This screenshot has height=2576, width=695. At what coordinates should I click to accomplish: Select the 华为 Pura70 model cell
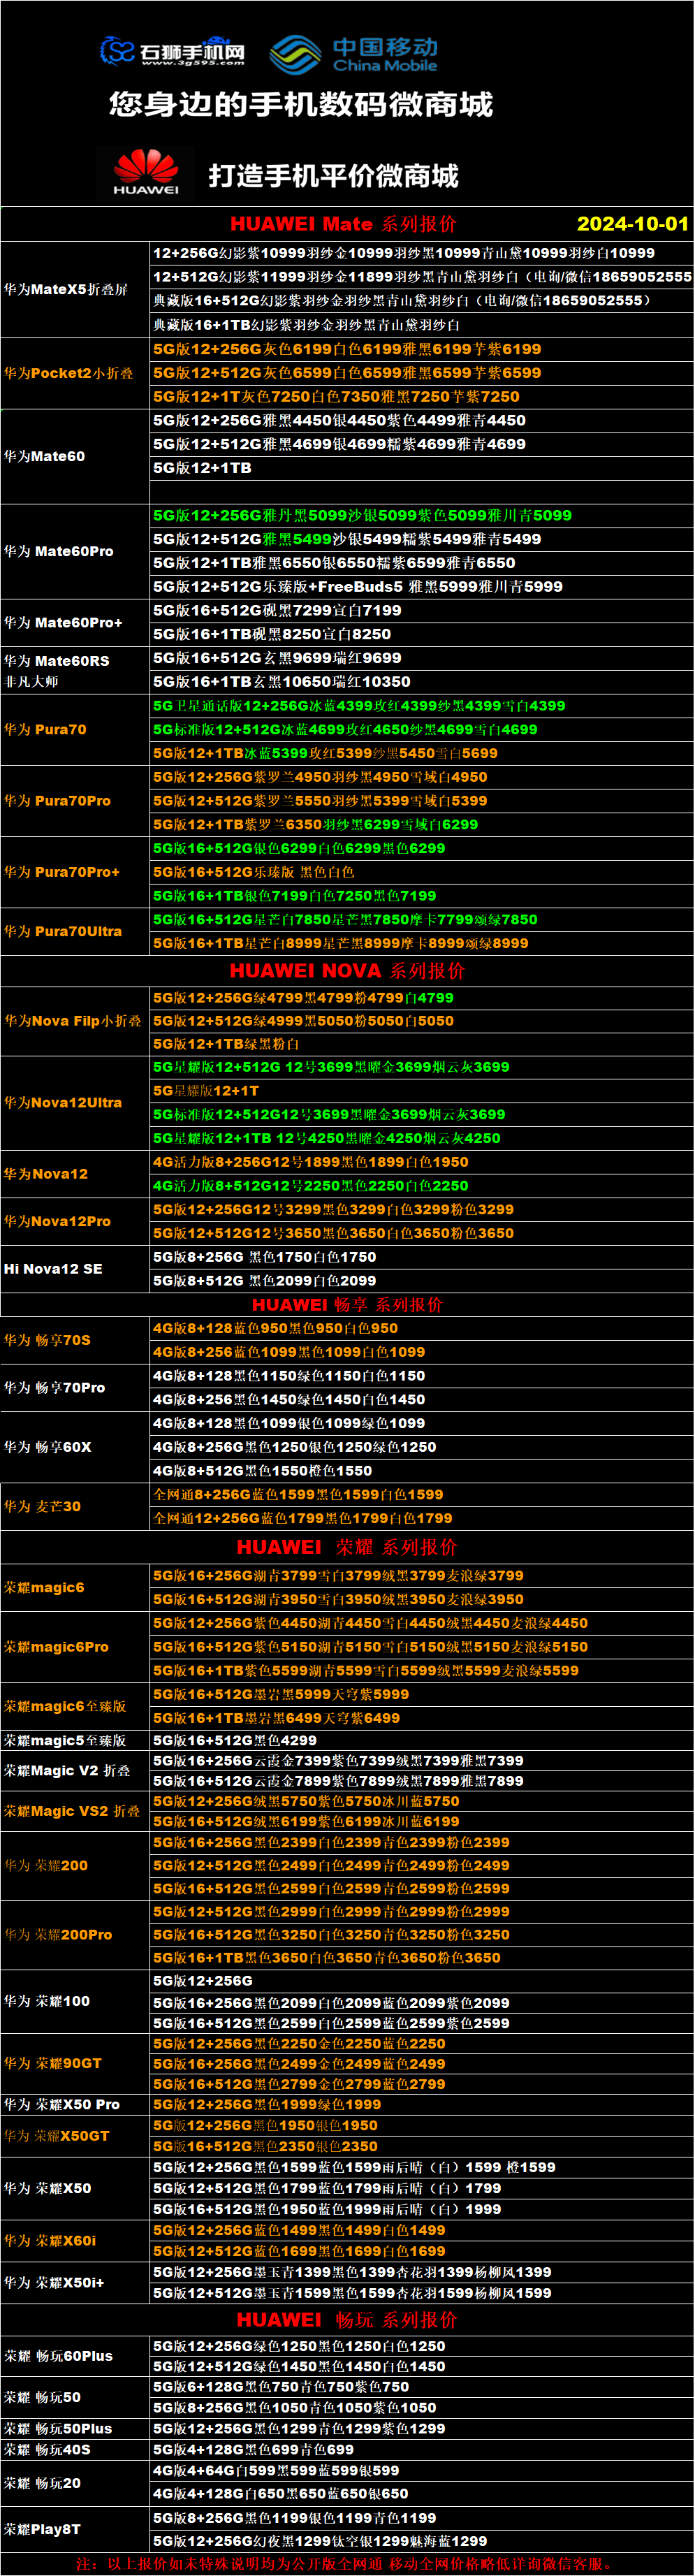[x=75, y=730]
